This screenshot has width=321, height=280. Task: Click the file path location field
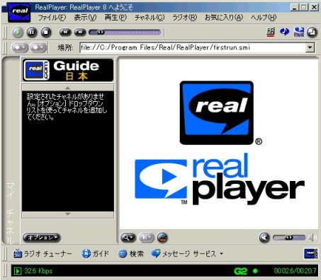pyautogui.click(x=193, y=47)
